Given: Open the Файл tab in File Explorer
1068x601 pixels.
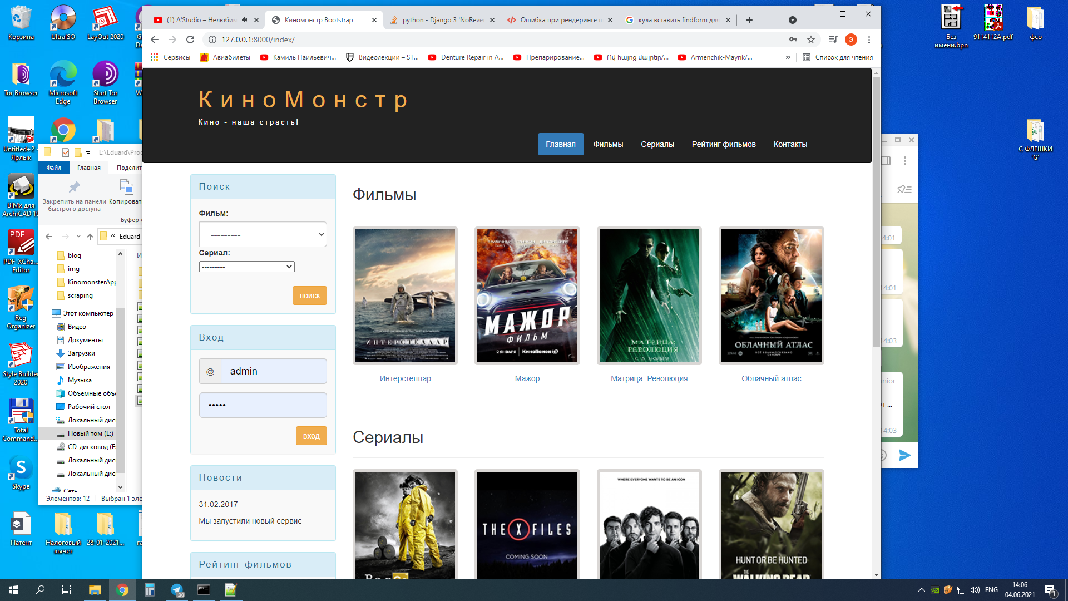Looking at the screenshot, I should pos(54,168).
